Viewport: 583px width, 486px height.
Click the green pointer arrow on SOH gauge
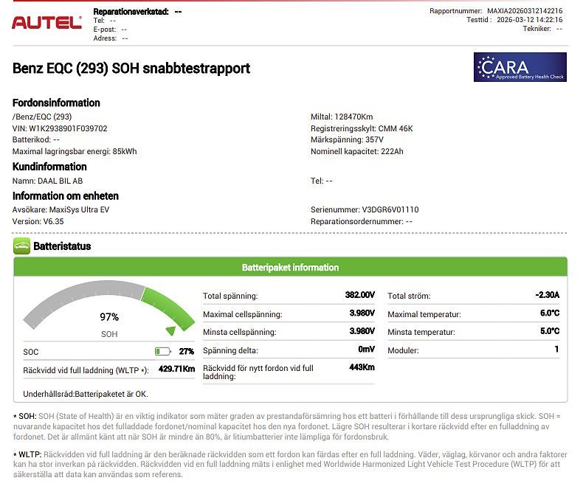tap(171, 331)
